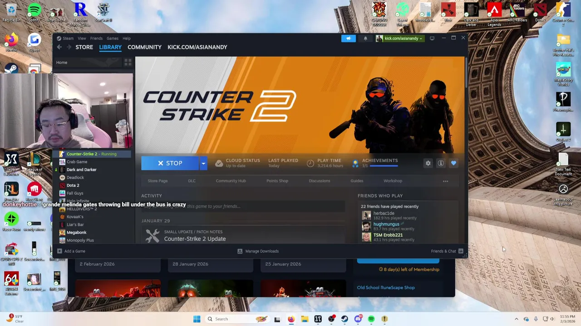Select Monopoly Plus in library list
The height and width of the screenshot is (326, 581).
pos(80,240)
